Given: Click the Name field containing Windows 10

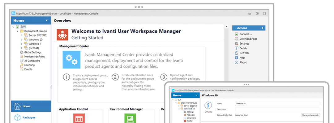Looking at the screenshot, I should [277, 104].
